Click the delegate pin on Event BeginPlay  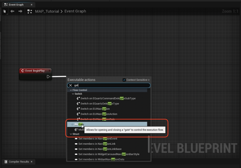[x=49, y=71]
